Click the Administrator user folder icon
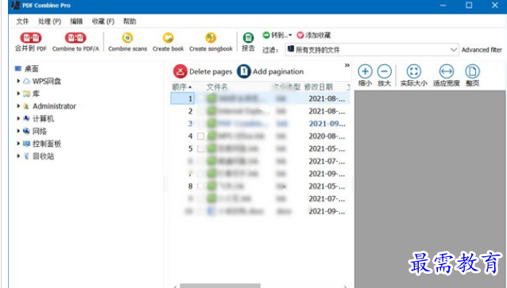The height and width of the screenshot is (288, 507). pos(26,106)
